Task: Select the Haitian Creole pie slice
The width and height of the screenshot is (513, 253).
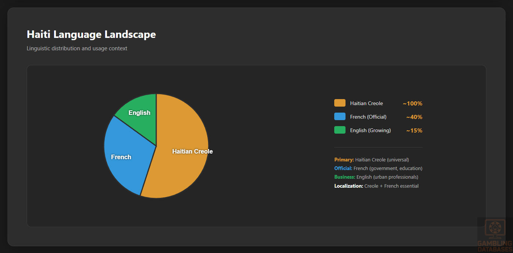Action: (184, 158)
